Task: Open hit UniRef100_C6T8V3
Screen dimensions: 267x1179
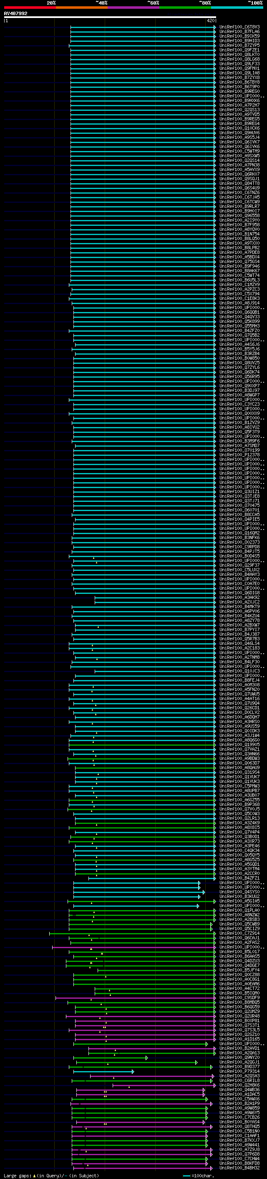Action: click(x=239, y=27)
